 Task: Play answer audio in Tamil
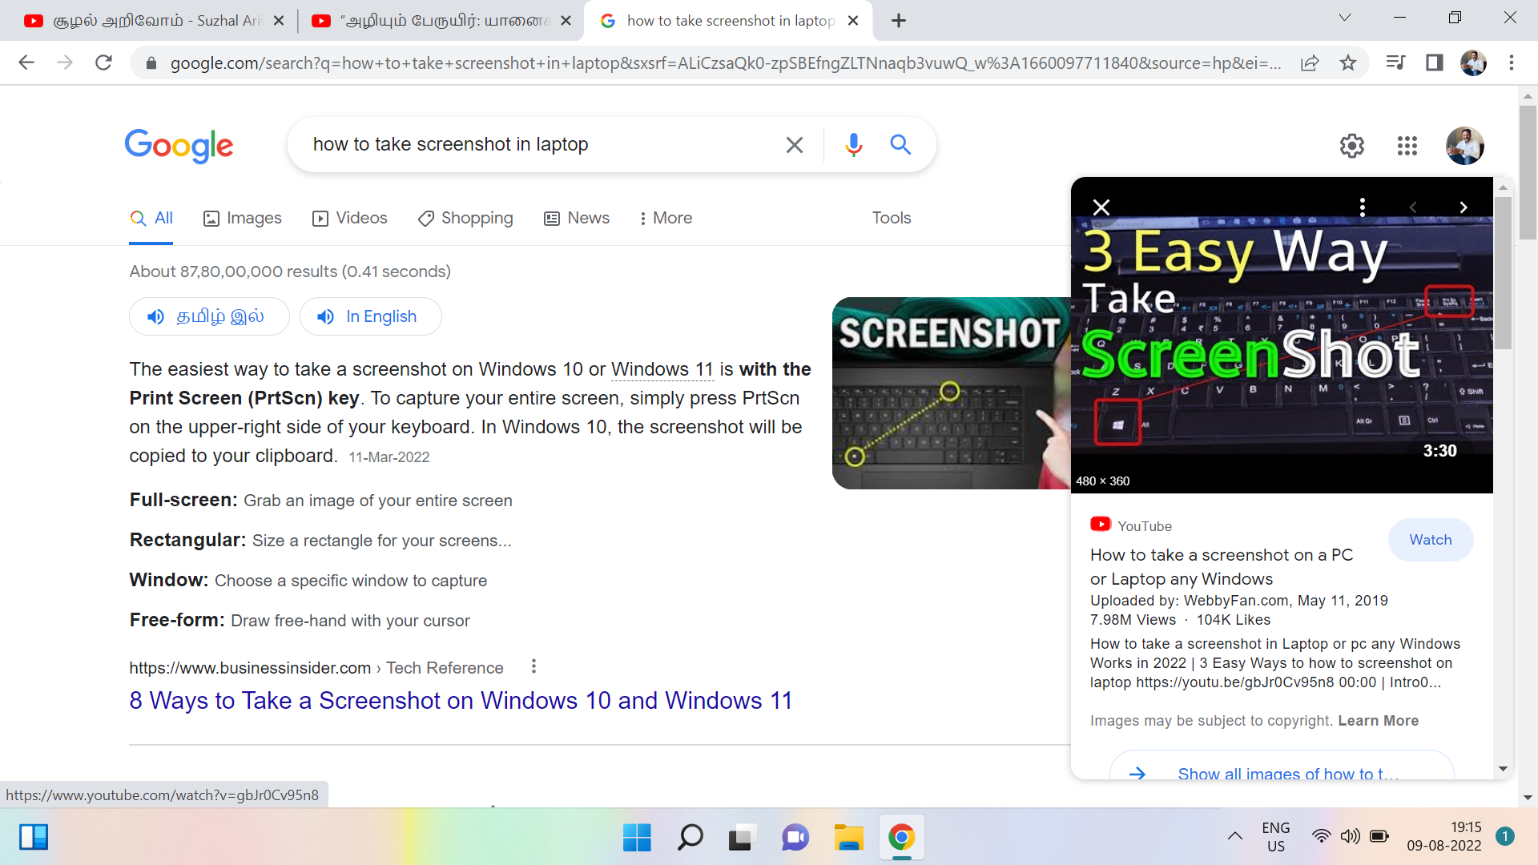click(x=209, y=316)
